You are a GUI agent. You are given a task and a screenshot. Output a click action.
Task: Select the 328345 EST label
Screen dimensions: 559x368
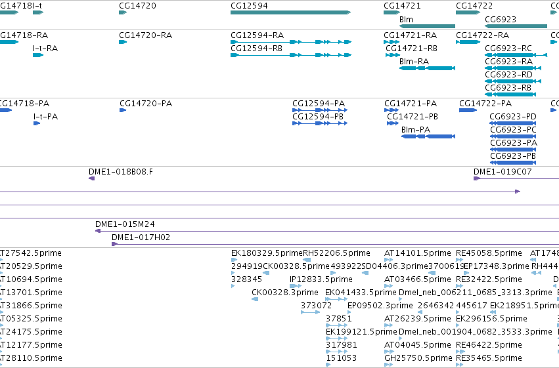point(246,279)
